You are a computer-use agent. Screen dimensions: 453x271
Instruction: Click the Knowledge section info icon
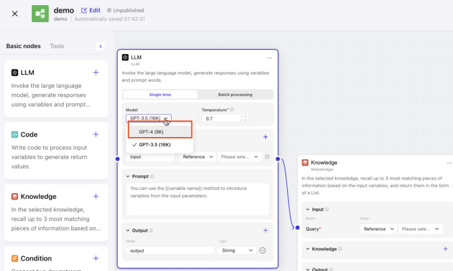(340, 249)
